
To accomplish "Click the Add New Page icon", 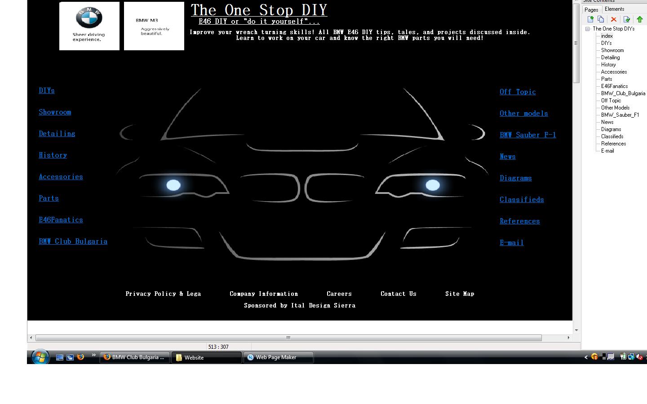I will tap(590, 19).
